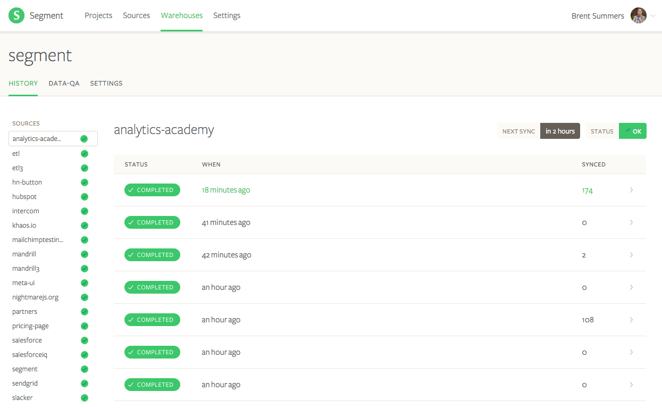This screenshot has width=662, height=408.
Task: Click COMPLETED badge for 42 minutes ago sync
Action: [152, 255]
